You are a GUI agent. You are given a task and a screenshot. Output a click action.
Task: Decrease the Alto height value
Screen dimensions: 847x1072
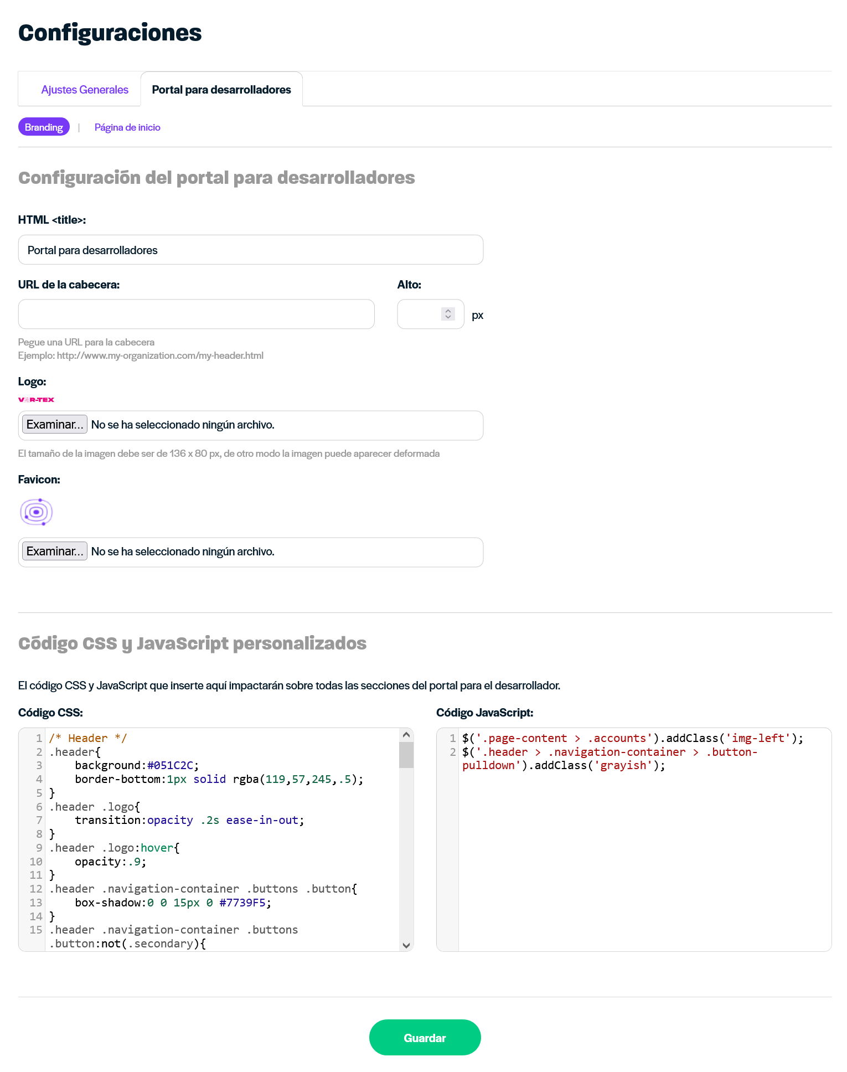pyautogui.click(x=448, y=317)
